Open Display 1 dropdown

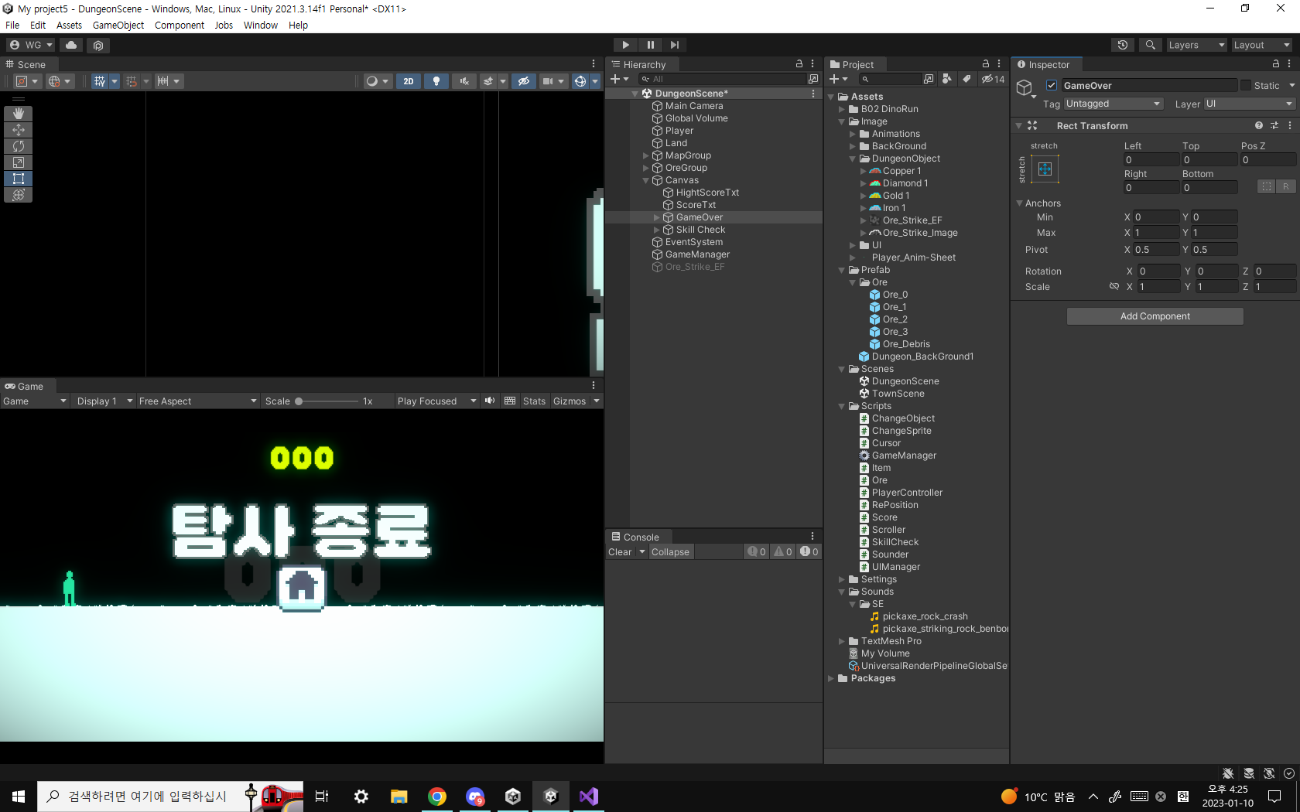[104, 401]
